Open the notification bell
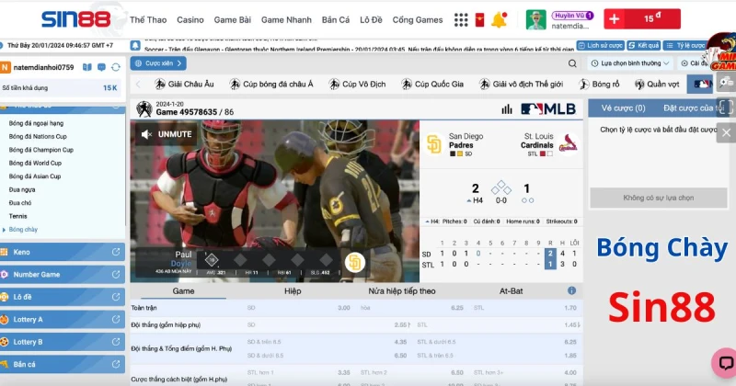736x386 pixels. point(499,19)
